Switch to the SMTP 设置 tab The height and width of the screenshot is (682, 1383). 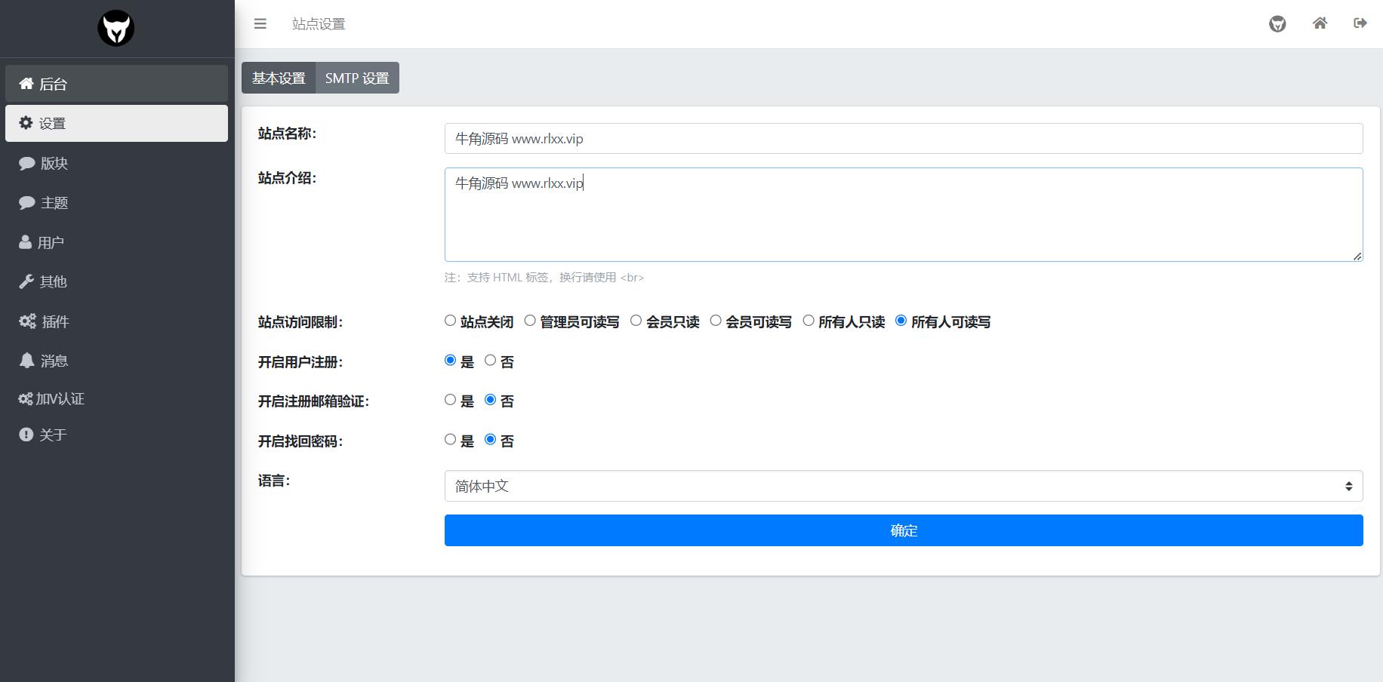click(x=357, y=78)
